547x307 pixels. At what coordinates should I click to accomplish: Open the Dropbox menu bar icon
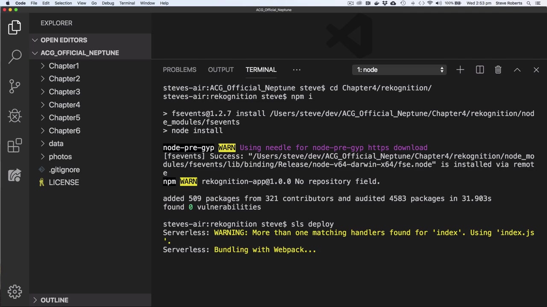pos(385,3)
